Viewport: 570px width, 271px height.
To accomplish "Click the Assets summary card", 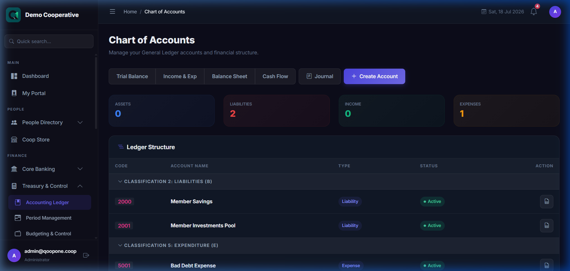I will 161,111.
